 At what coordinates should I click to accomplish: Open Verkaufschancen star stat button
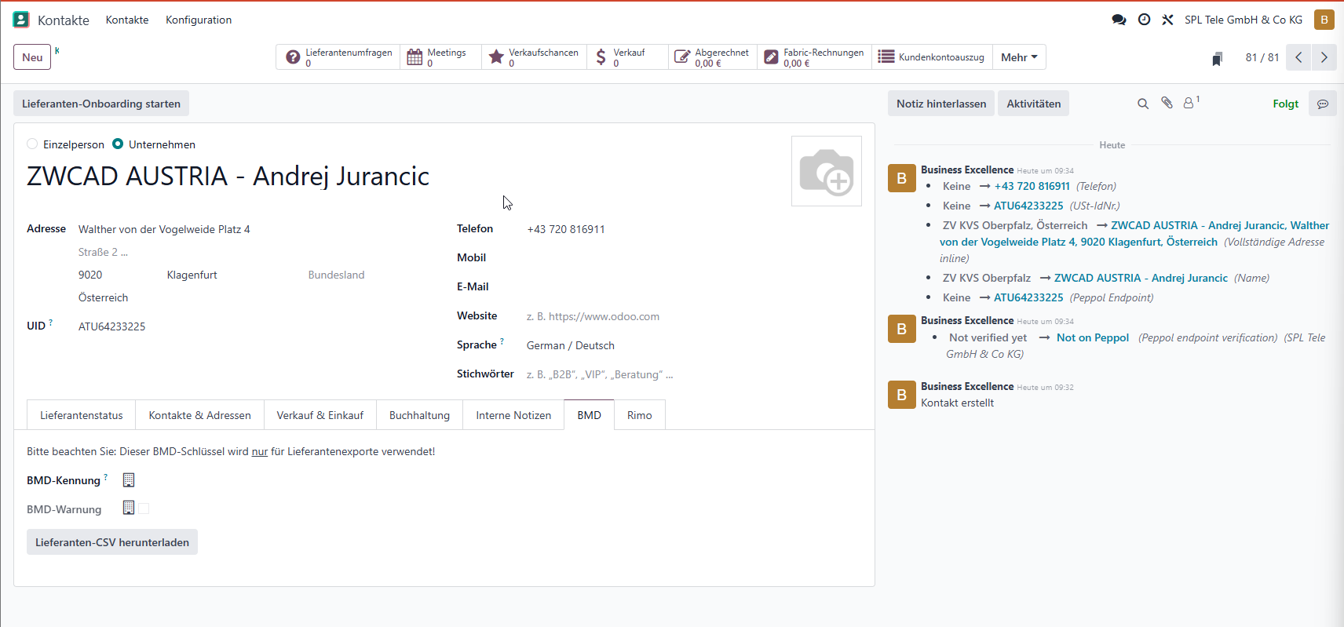coord(534,57)
